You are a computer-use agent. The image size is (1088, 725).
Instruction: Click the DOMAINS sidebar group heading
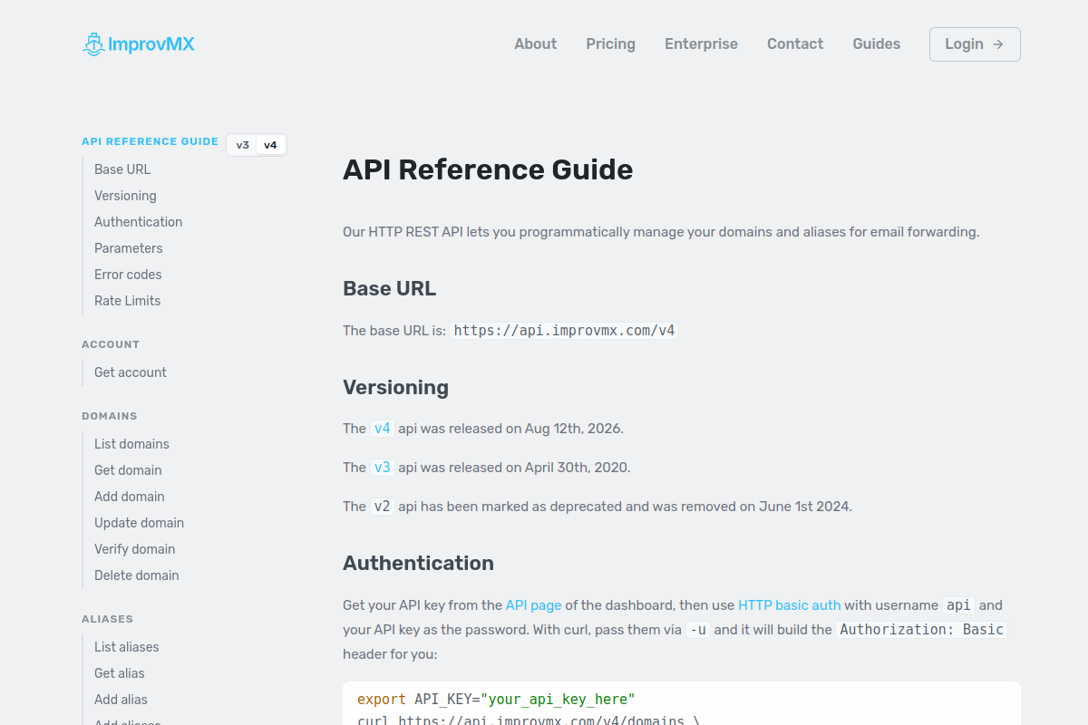(110, 416)
